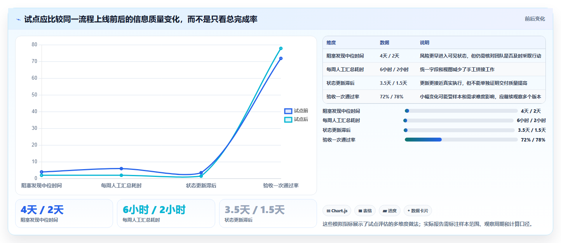Click table cell 4天 / 2天
Viewport: 561px width, 243px height.
(x=389, y=56)
